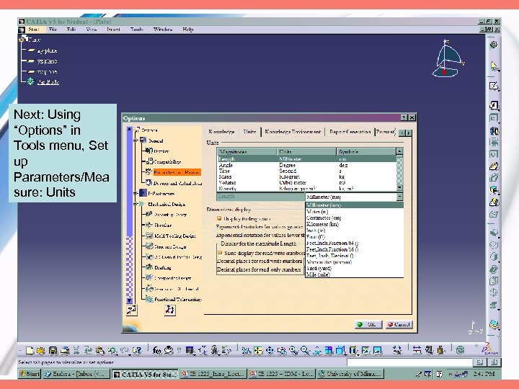Select the Angle row in units table
The width and height of the screenshot is (519, 389).
click(306, 165)
